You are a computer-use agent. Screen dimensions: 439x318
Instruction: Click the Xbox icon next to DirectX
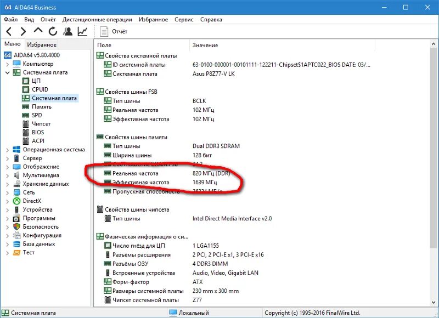click(x=16, y=201)
